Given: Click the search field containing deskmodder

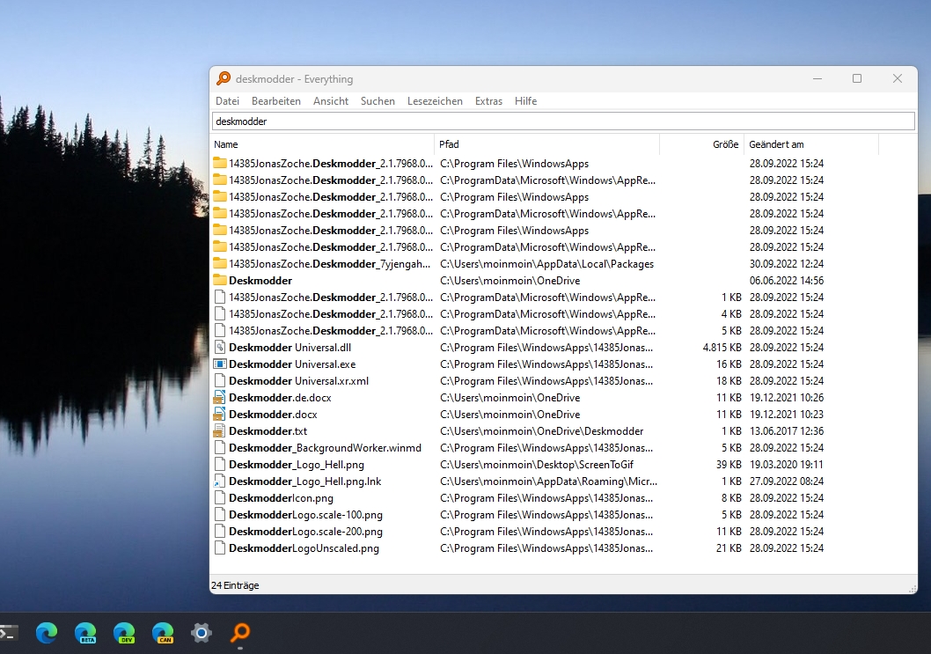Looking at the screenshot, I should click(x=563, y=121).
